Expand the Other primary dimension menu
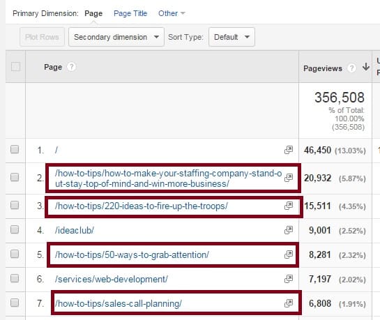380x320 pixels. [172, 13]
